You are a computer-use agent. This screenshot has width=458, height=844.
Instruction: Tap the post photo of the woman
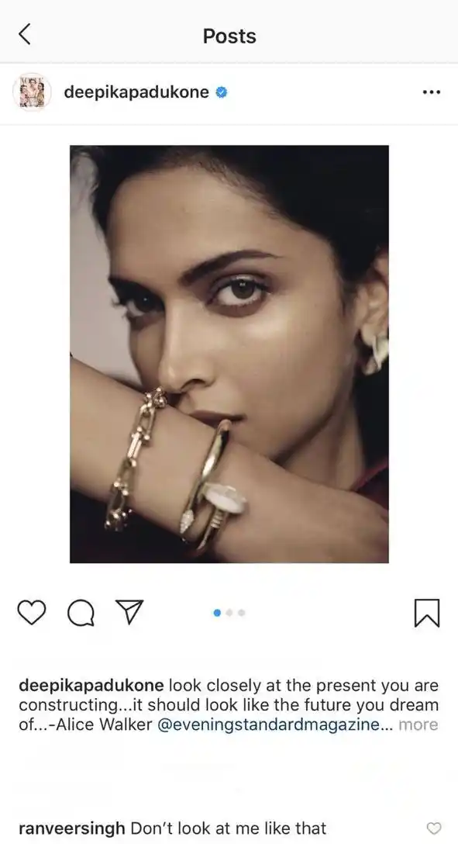tap(229, 354)
